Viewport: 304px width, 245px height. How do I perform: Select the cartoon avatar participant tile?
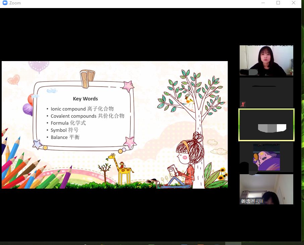(266, 157)
